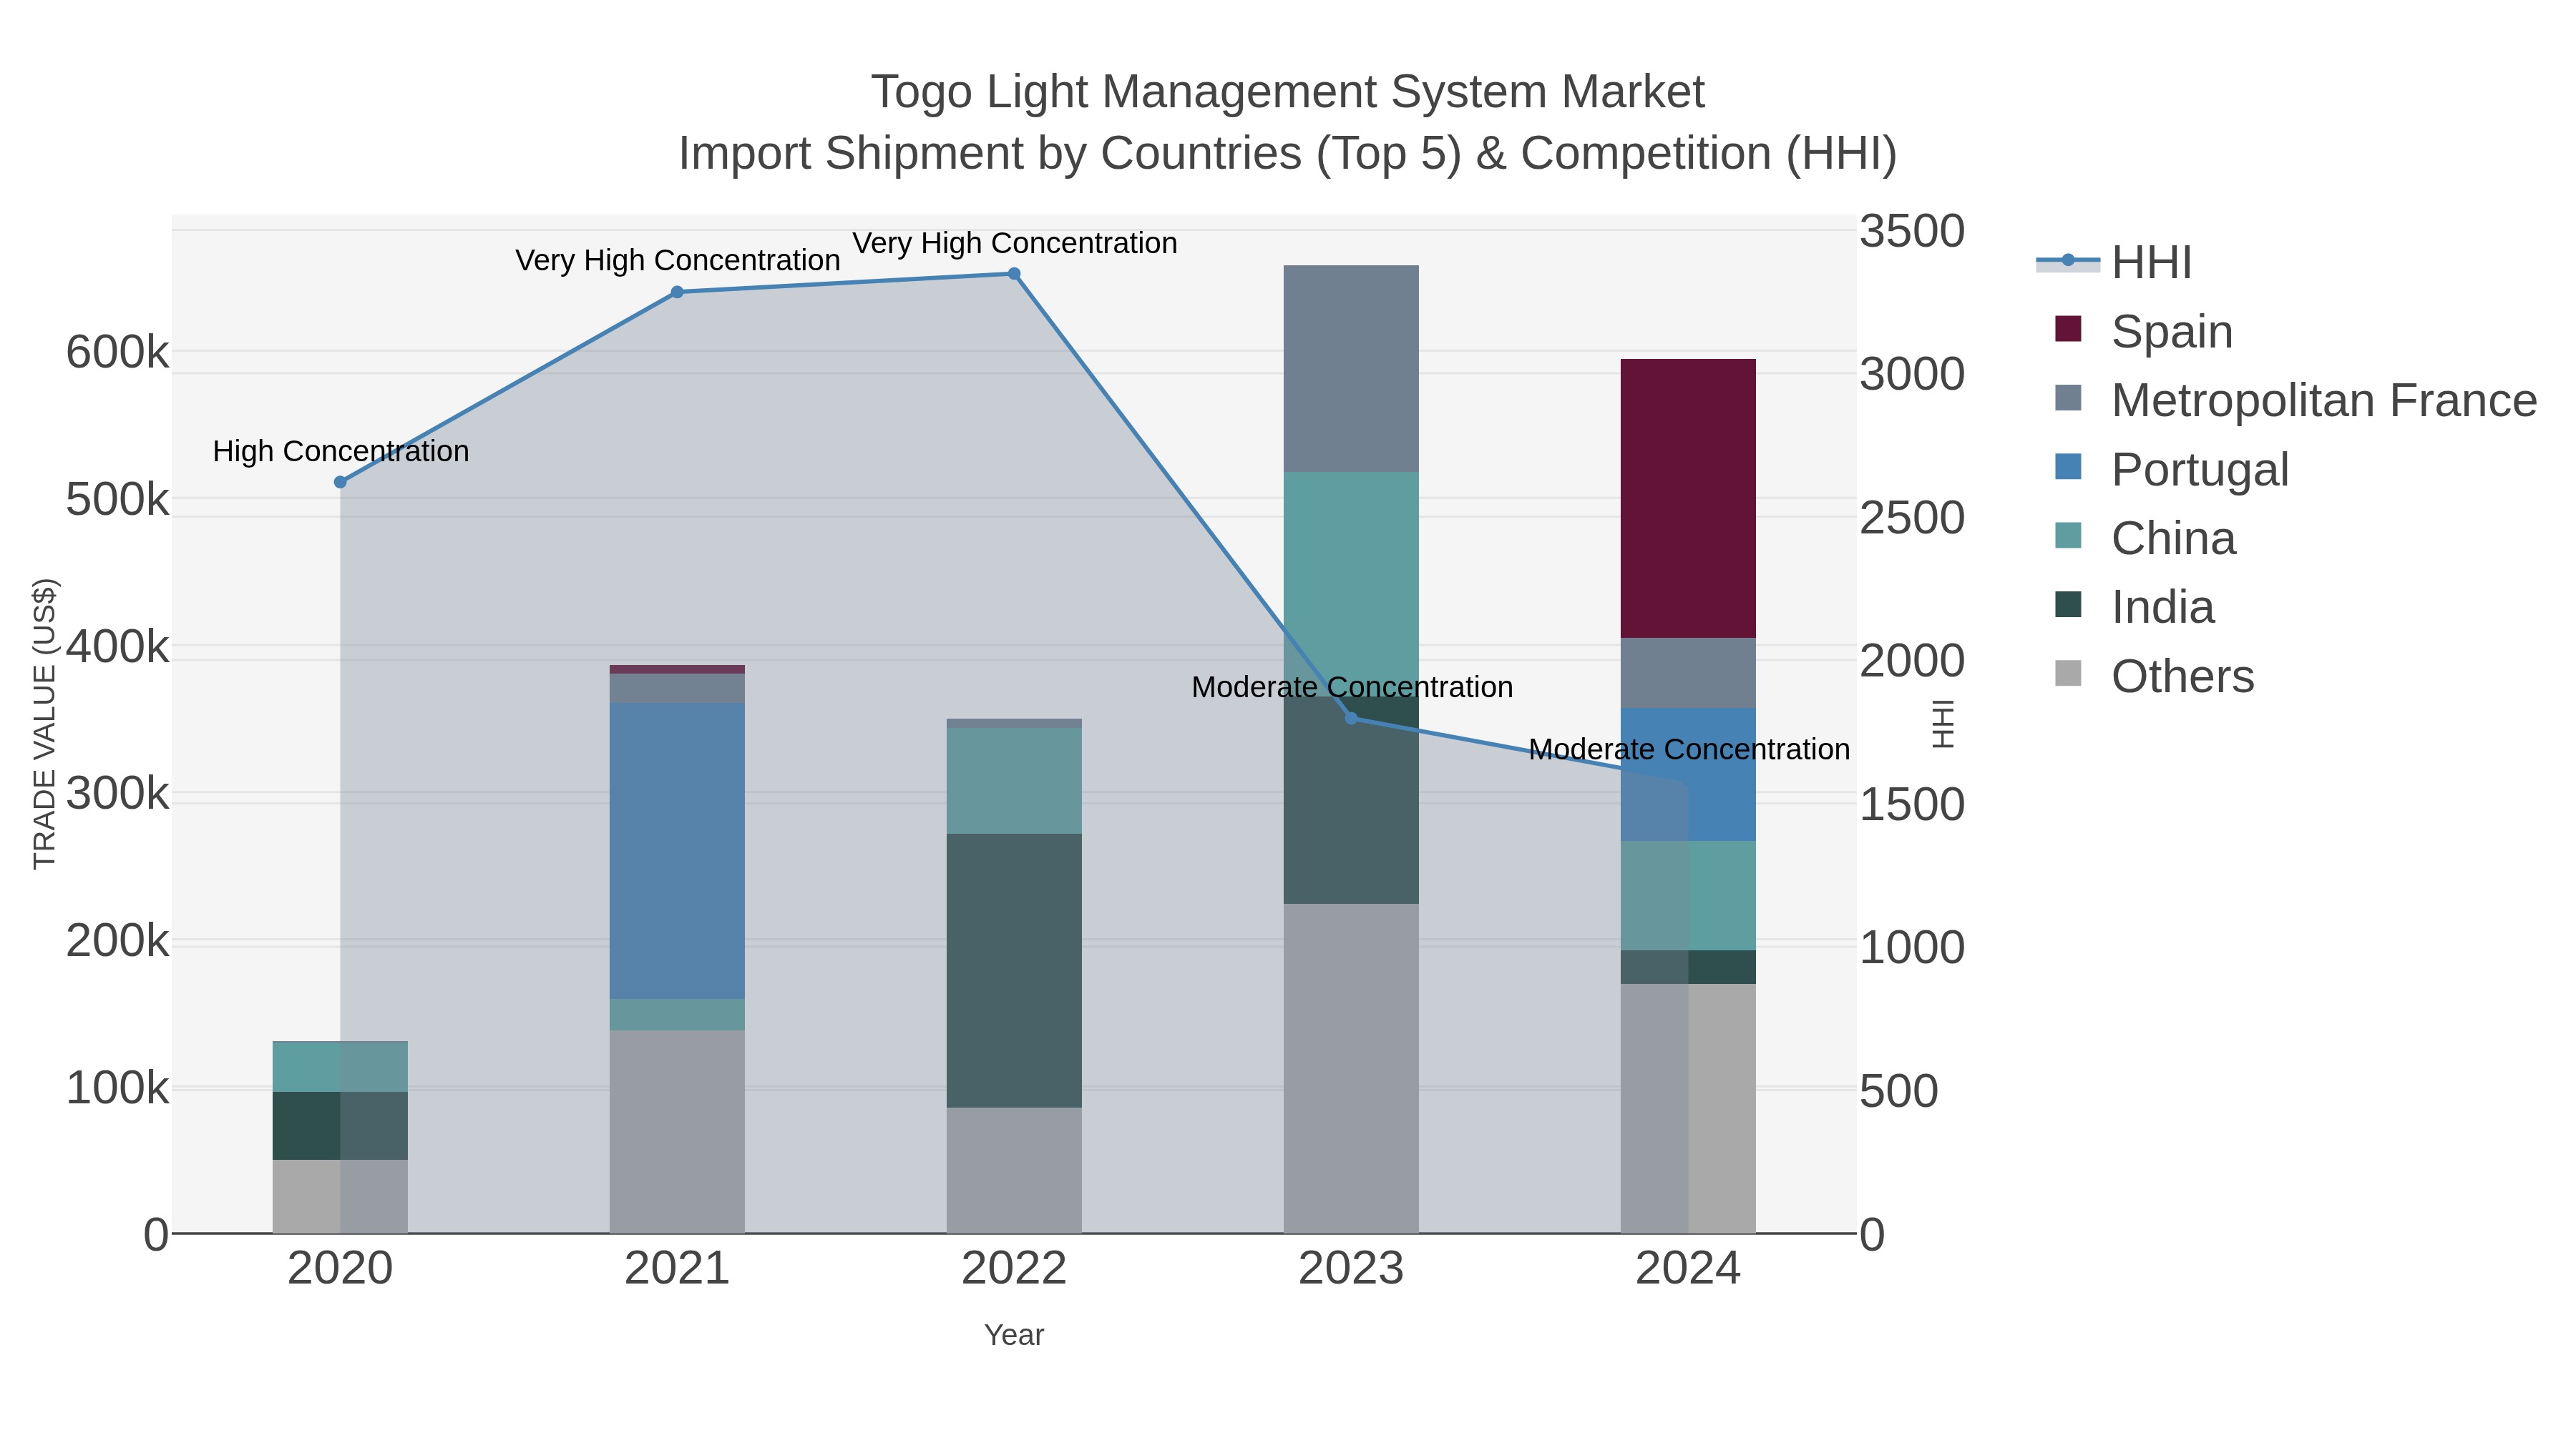The width and height of the screenshot is (2576, 1448).
Task: Click the Spain maroon legend swatch
Action: [x=2068, y=329]
